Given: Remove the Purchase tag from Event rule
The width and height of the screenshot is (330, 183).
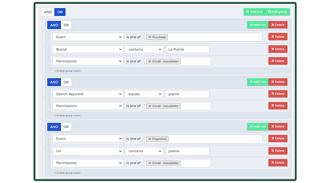Looking at the screenshot, I should click(x=150, y=37).
